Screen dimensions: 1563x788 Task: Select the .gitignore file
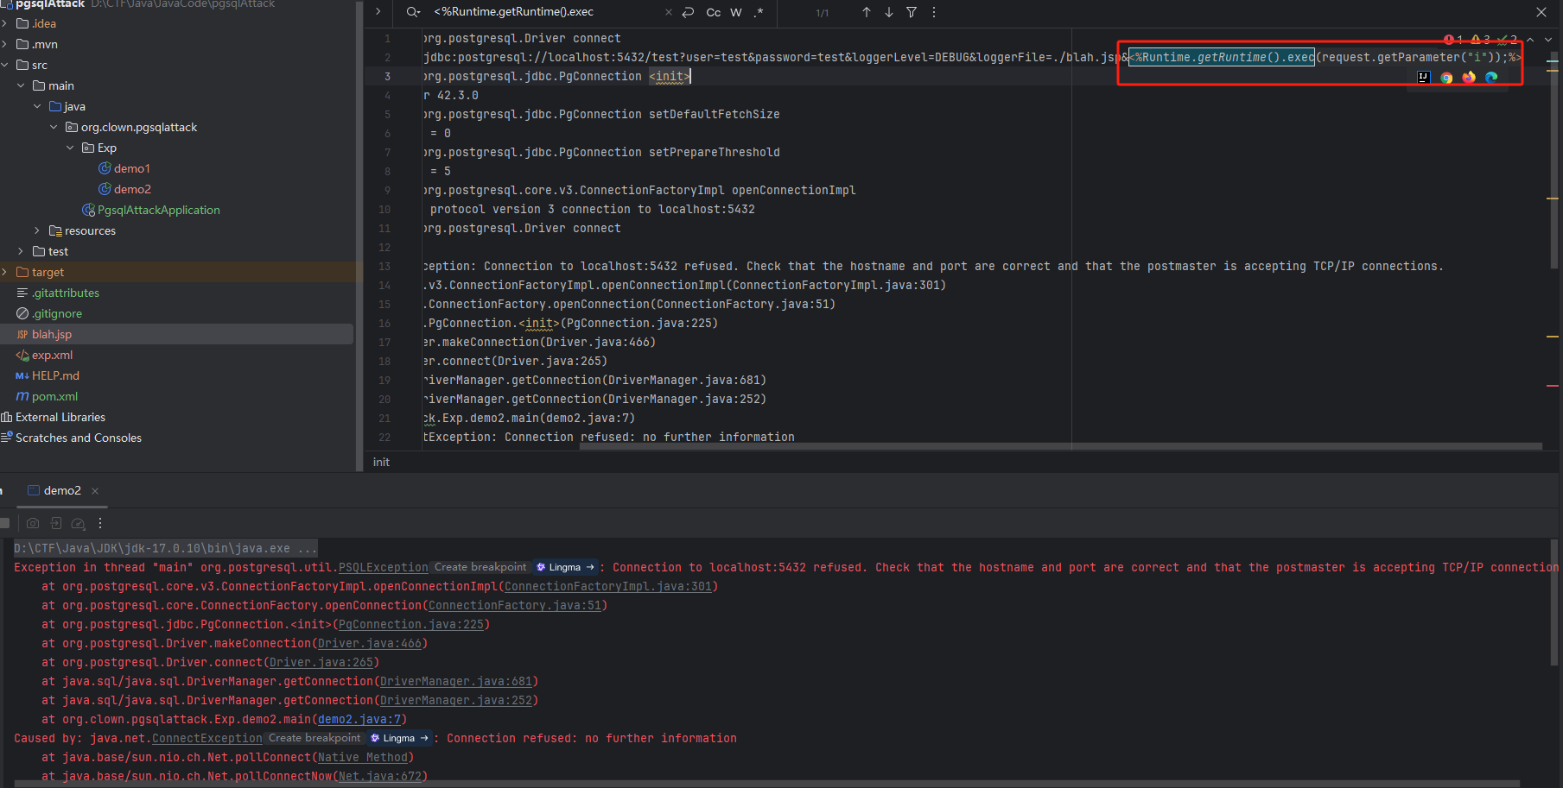(x=49, y=313)
